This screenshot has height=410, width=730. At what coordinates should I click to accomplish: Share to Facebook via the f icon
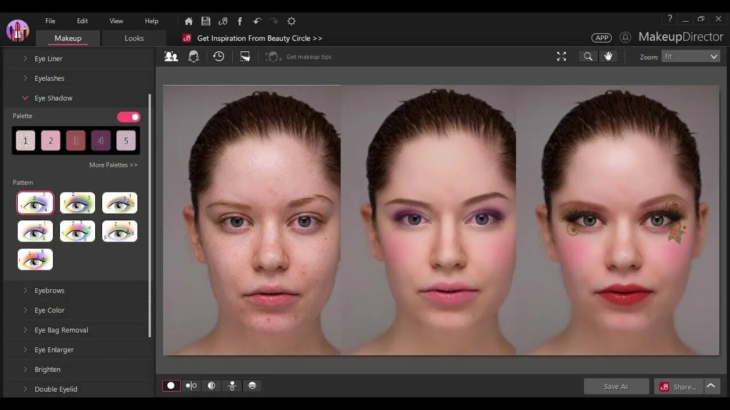(240, 21)
